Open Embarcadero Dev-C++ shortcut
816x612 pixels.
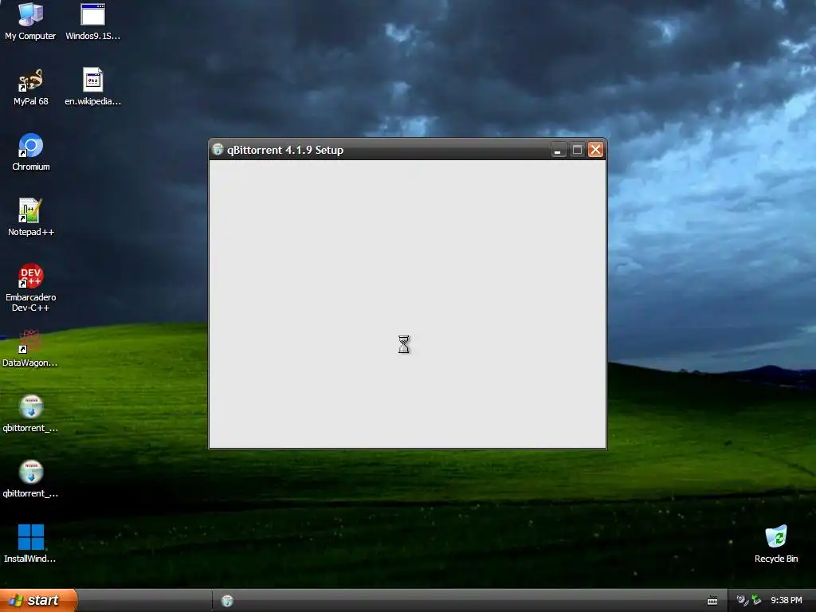(x=31, y=288)
